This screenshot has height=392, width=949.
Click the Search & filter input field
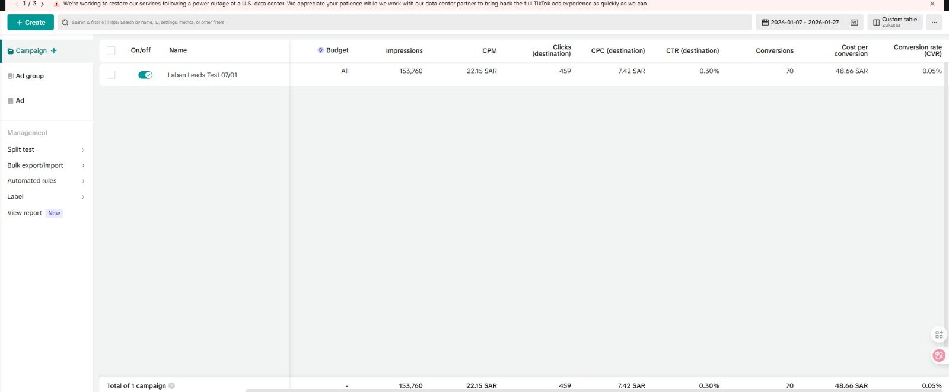tap(403, 23)
